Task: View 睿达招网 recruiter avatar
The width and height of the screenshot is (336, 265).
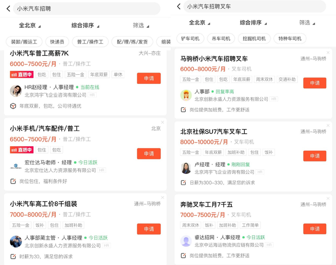Action: tap(186, 241)
